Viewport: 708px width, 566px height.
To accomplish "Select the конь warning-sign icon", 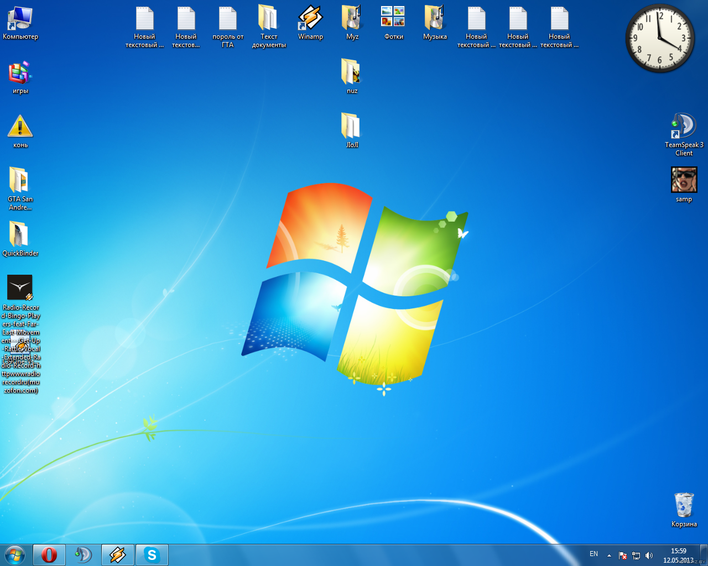I will pyautogui.click(x=20, y=132).
